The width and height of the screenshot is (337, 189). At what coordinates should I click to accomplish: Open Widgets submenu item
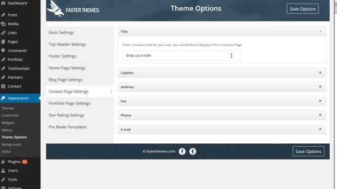pyautogui.click(x=8, y=123)
